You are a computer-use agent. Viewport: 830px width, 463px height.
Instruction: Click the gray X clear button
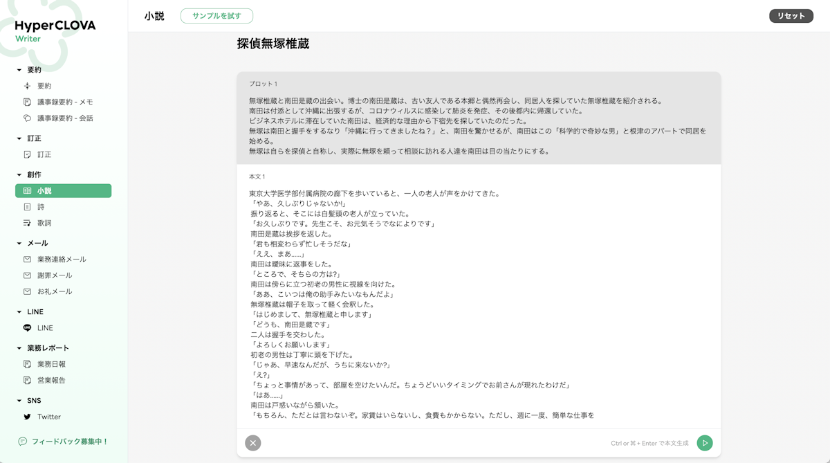click(253, 443)
